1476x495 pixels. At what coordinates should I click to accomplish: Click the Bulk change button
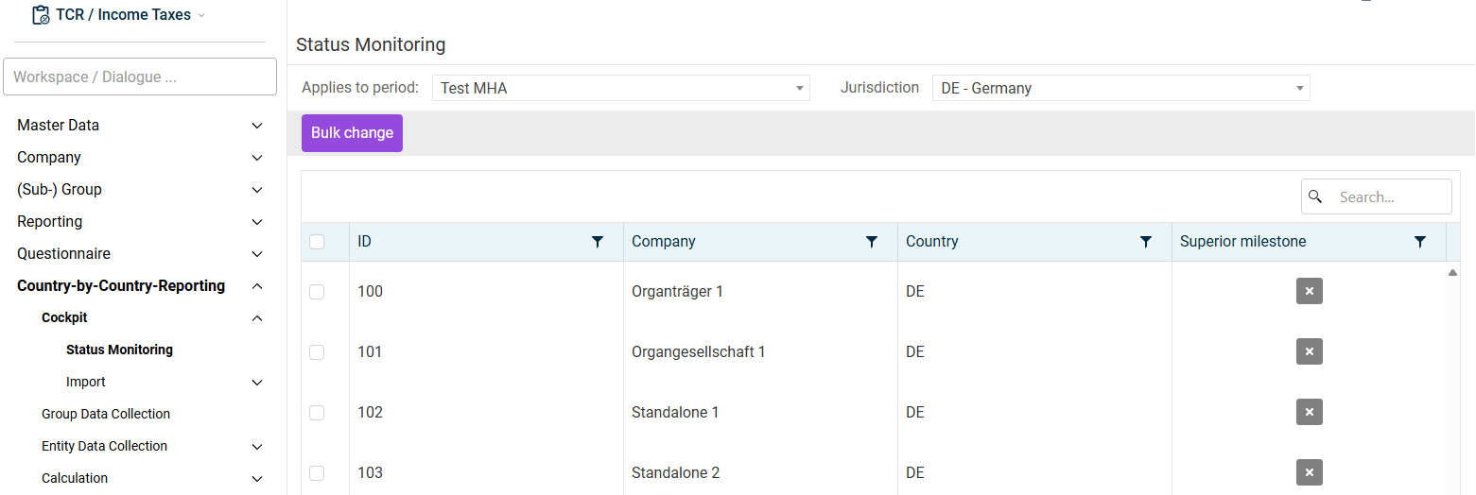tap(352, 133)
